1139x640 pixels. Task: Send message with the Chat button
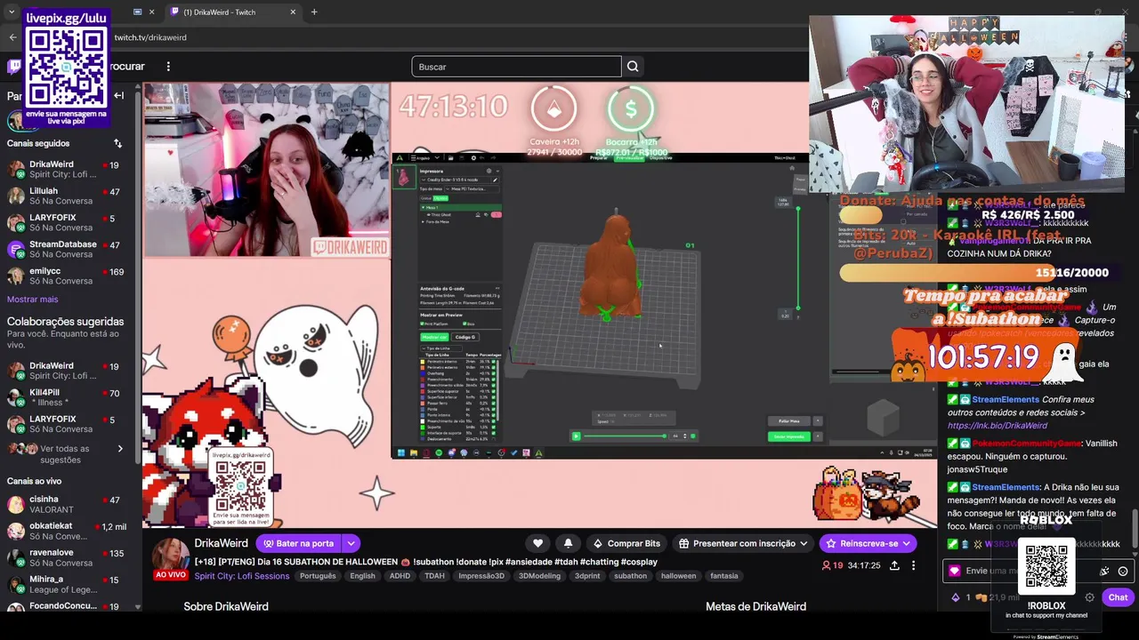[x=1118, y=597]
